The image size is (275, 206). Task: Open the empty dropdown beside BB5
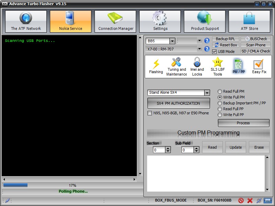(x=199, y=41)
